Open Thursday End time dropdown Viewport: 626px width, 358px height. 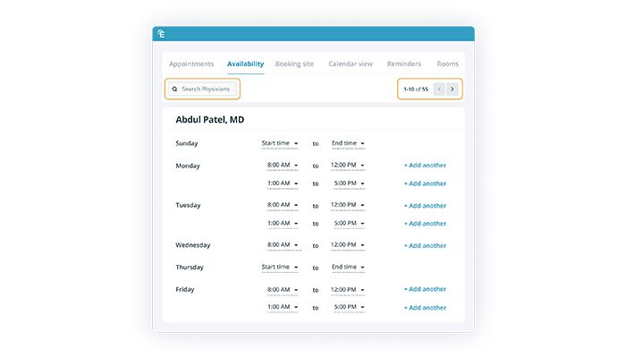[x=348, y=267]
